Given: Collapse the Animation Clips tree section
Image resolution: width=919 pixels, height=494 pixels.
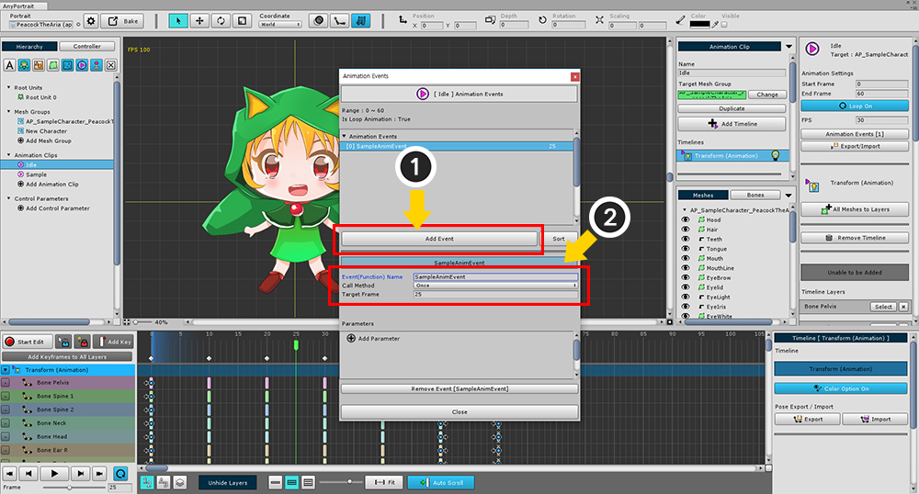Looking at the screenshot, I should click(9, 155).
